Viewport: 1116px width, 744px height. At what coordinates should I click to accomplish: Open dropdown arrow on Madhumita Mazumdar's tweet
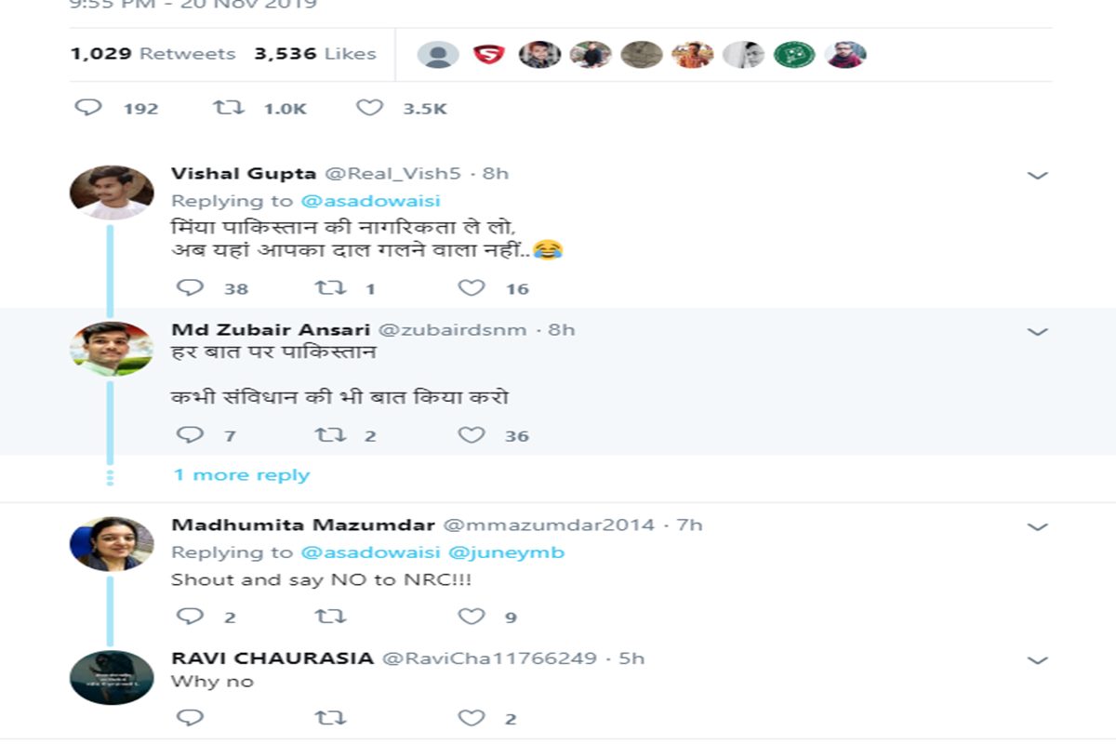[x=1037, y=526]
